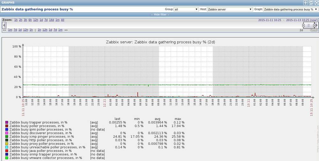The width and height of the screenshot is (319, 161).
Task: Click the refresh icon in the Graphs header
Action: click(311, 3)
